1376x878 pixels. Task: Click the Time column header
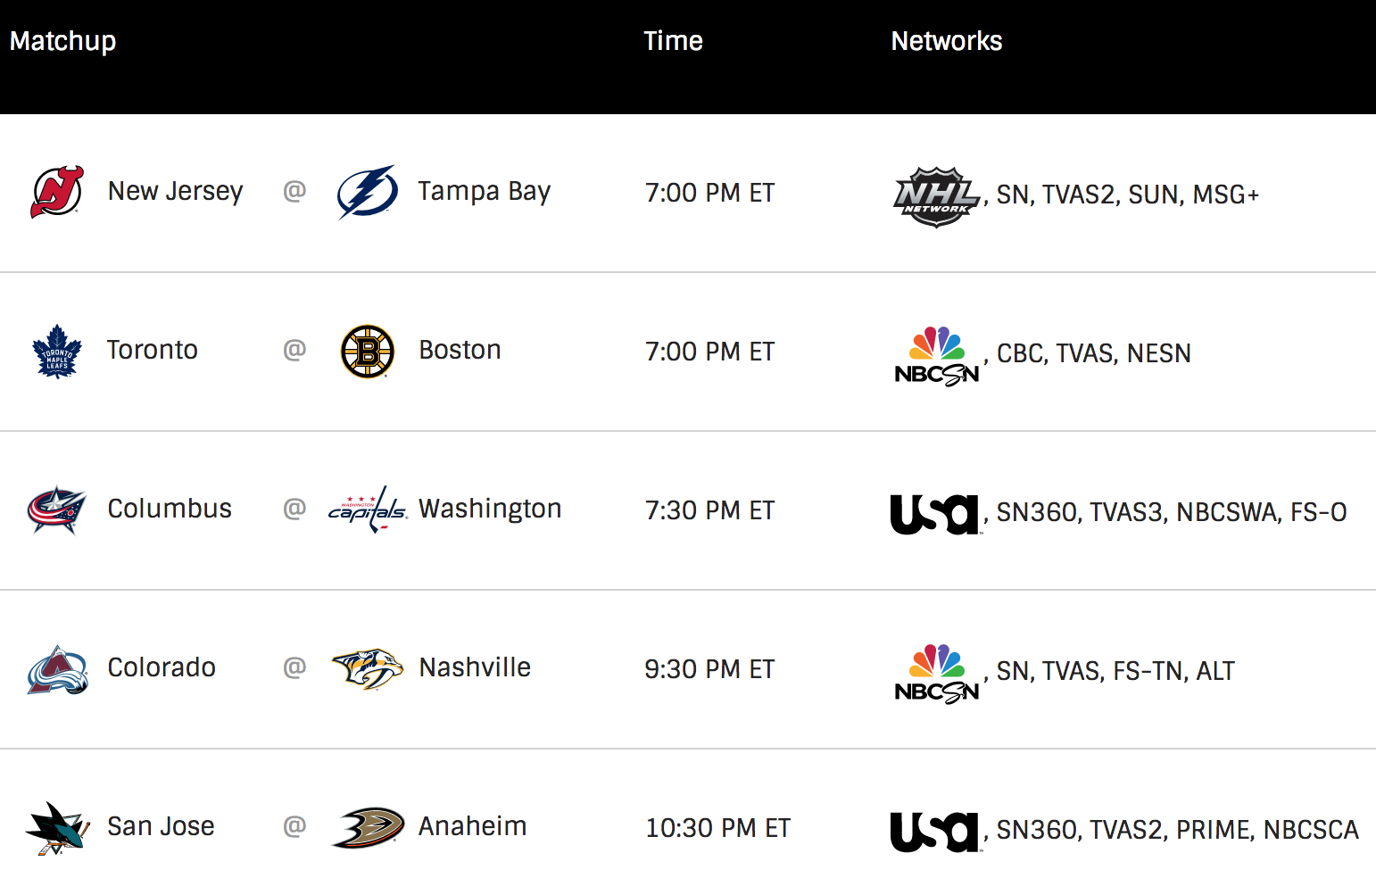pos(673,41)
